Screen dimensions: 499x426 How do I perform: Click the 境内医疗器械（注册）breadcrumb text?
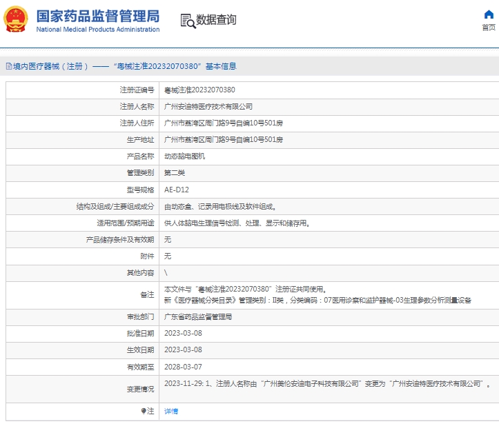pos(50,66)
